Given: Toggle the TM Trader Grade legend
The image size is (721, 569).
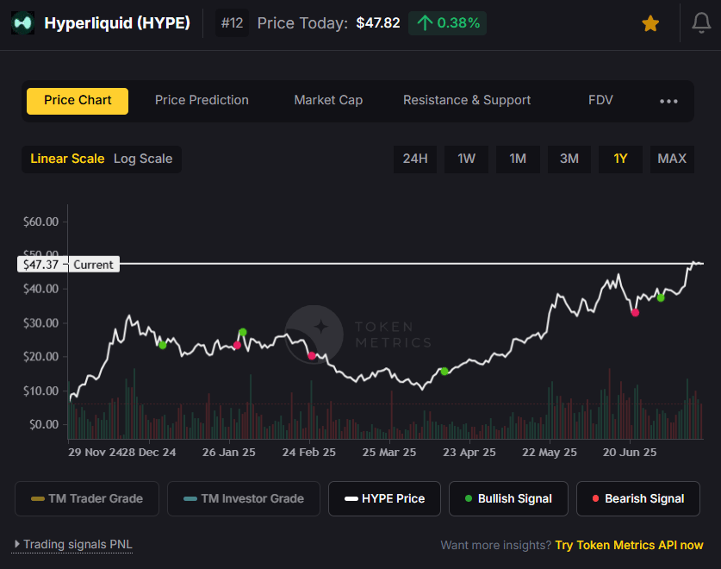Looking at the screenshot, I should click(x=87, y=498).
